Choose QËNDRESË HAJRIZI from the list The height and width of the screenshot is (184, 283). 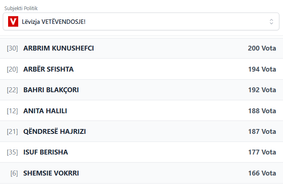(55, 131)
